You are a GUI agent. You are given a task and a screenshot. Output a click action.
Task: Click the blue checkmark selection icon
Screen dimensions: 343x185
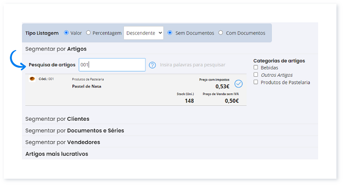239,84
